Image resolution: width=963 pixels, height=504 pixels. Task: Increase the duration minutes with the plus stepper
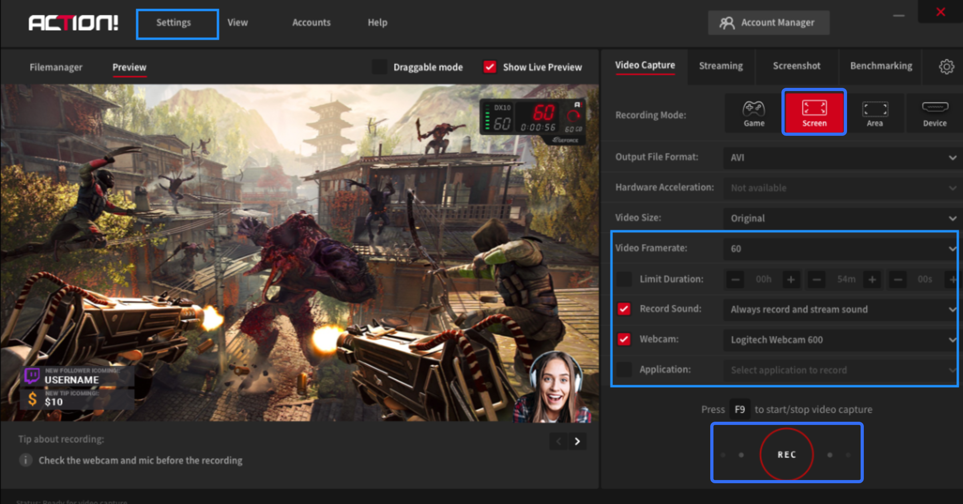point(872,279)
